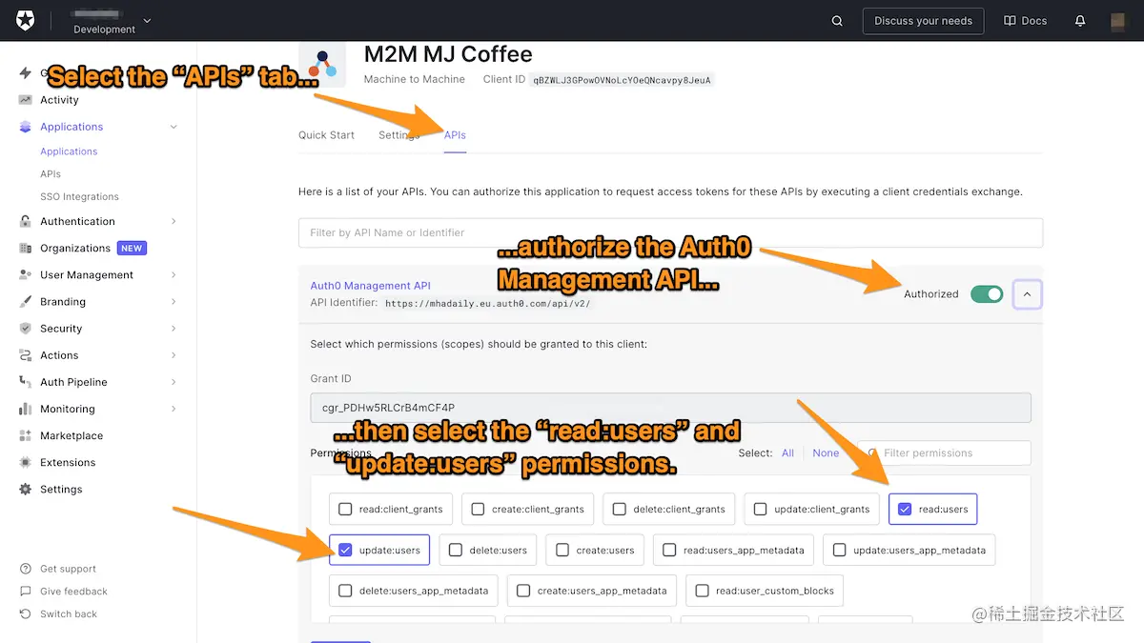This screenshot has height=643, width=1144.
Task: Expand the tenant switcher next to Development
Action: coord(146,21)
